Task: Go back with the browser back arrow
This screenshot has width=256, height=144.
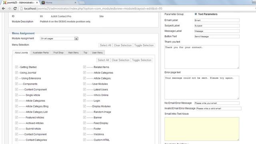Action: [x=4, y=8]
